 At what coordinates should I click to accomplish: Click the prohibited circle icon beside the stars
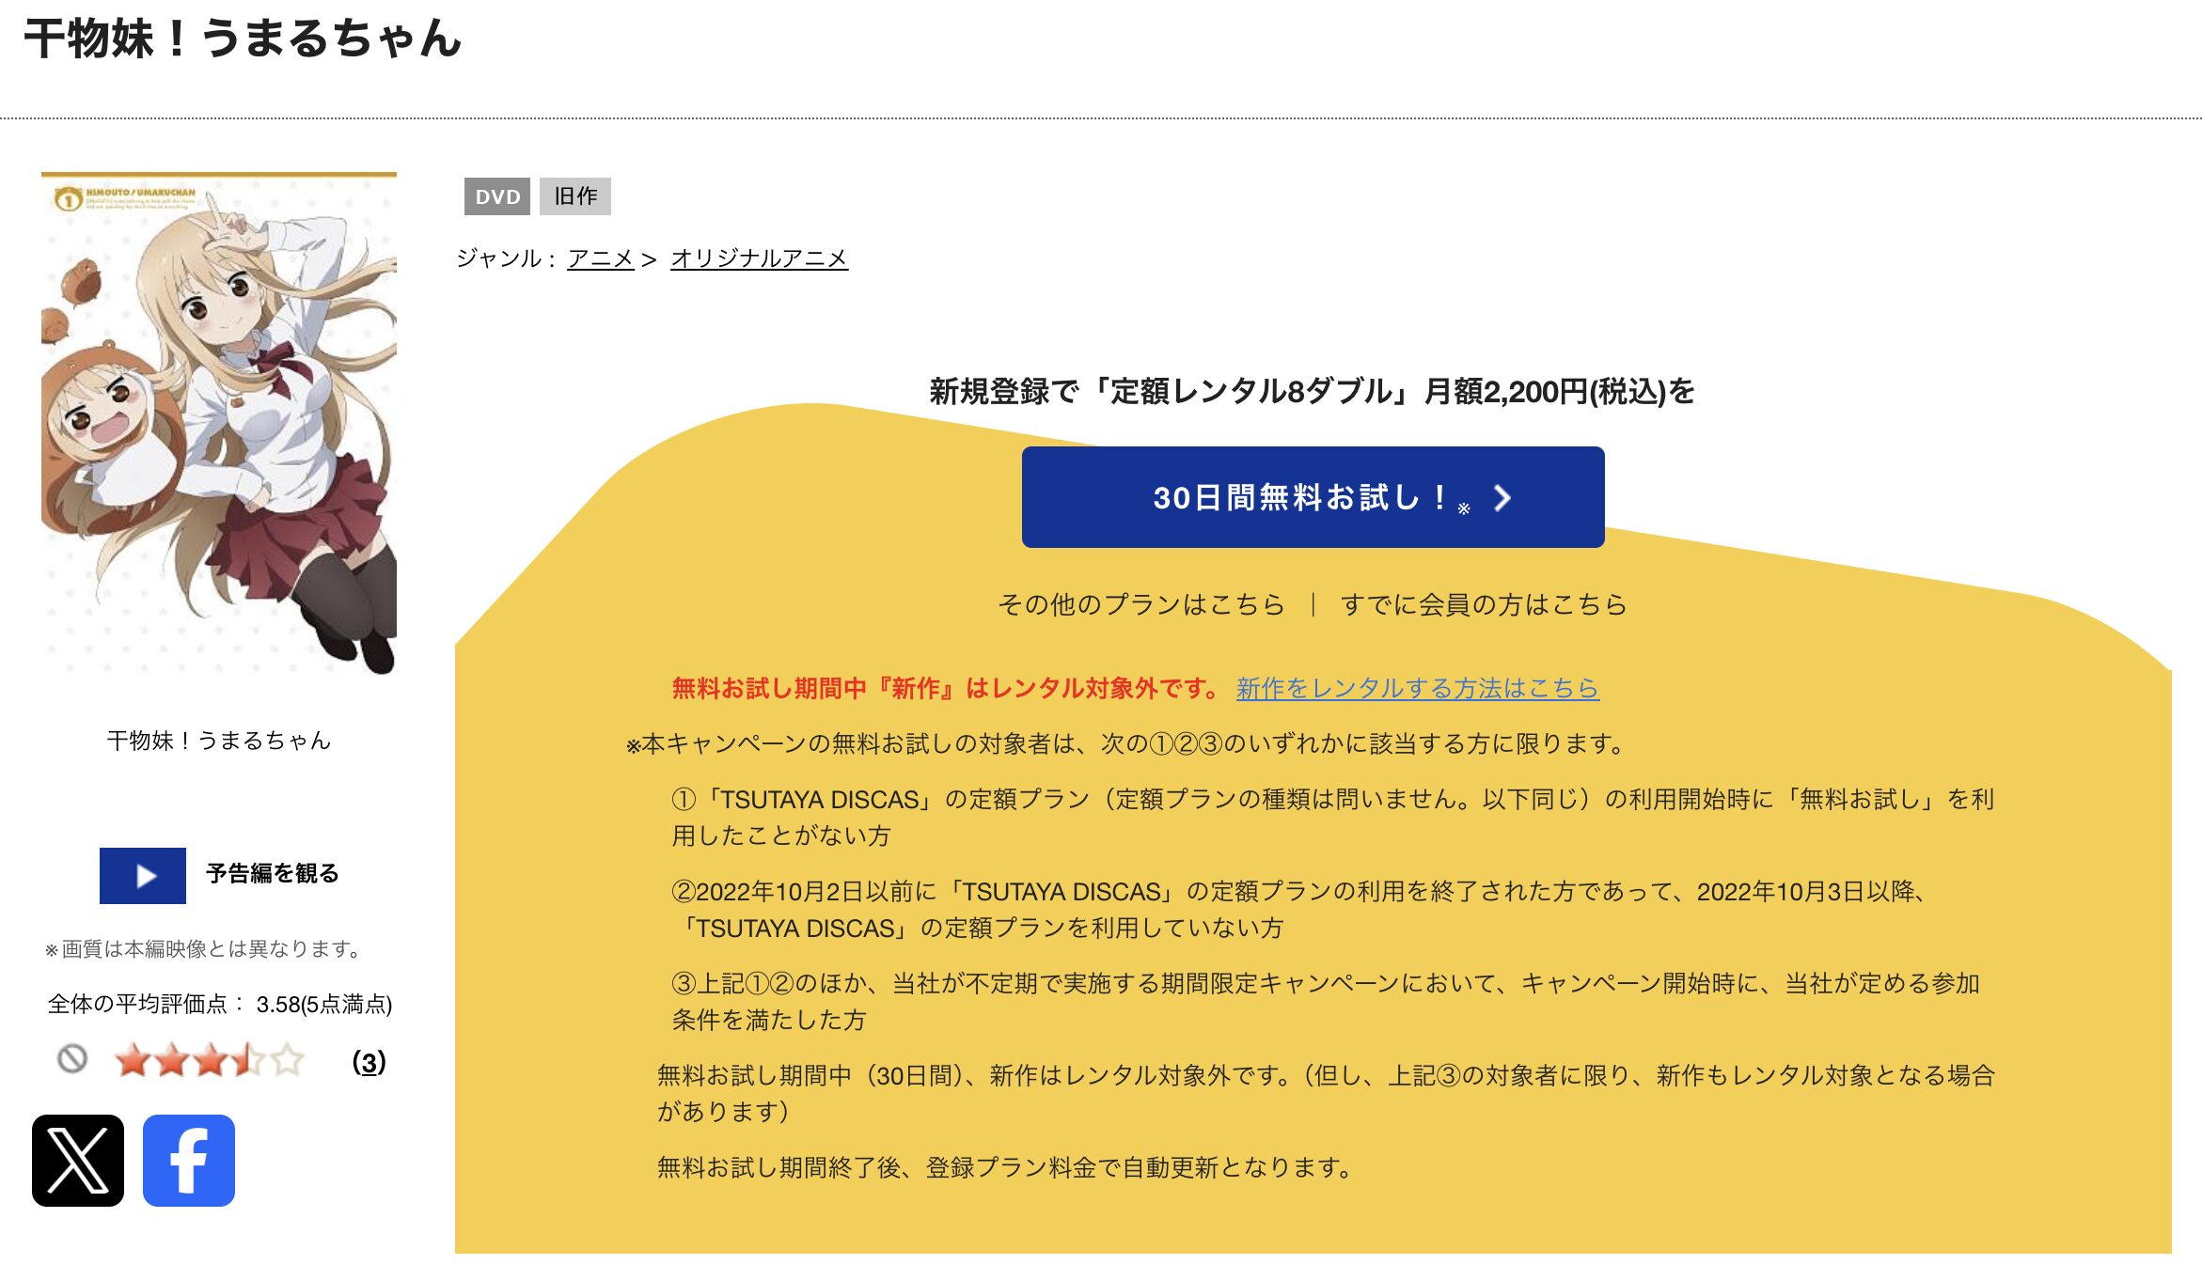[x=72, y=1059]
